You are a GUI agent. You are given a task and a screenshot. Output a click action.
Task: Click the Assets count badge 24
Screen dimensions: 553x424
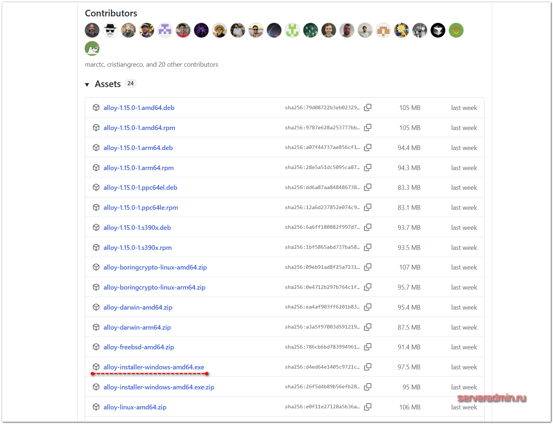tap(130, 83)
